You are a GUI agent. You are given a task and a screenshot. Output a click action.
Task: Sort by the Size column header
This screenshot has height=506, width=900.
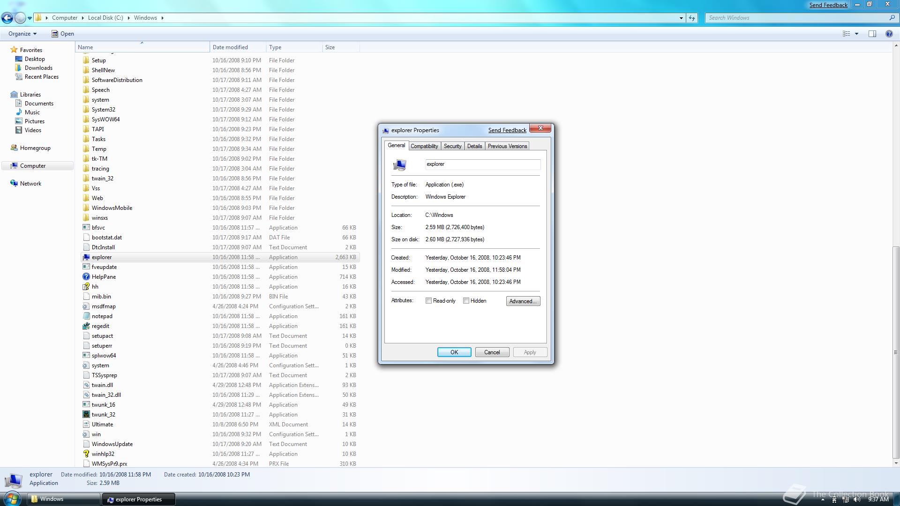(341, 47)
